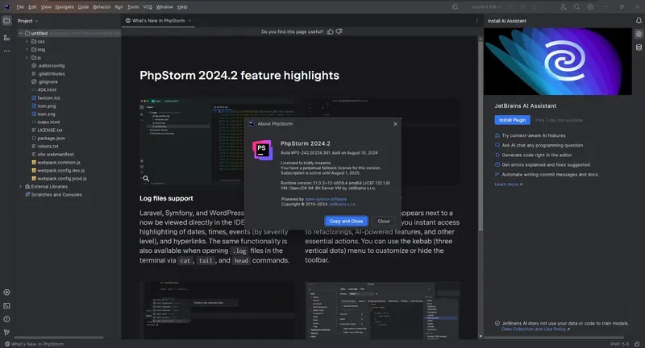Image resolution: width=645 pixels, height=348 pixels.
Task: Open the Structure tool window icon
Action: tap(6, 37)
